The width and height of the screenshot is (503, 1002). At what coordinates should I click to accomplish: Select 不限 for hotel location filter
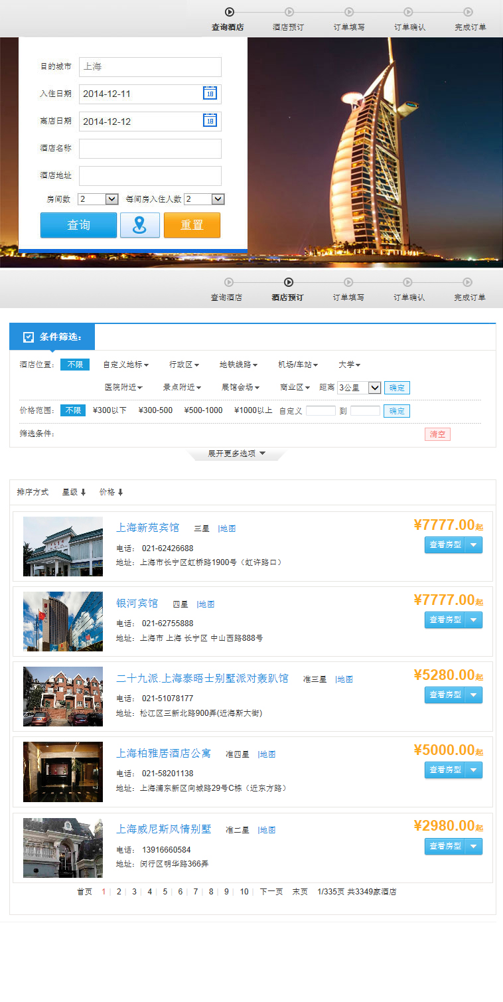coord(74,365)
